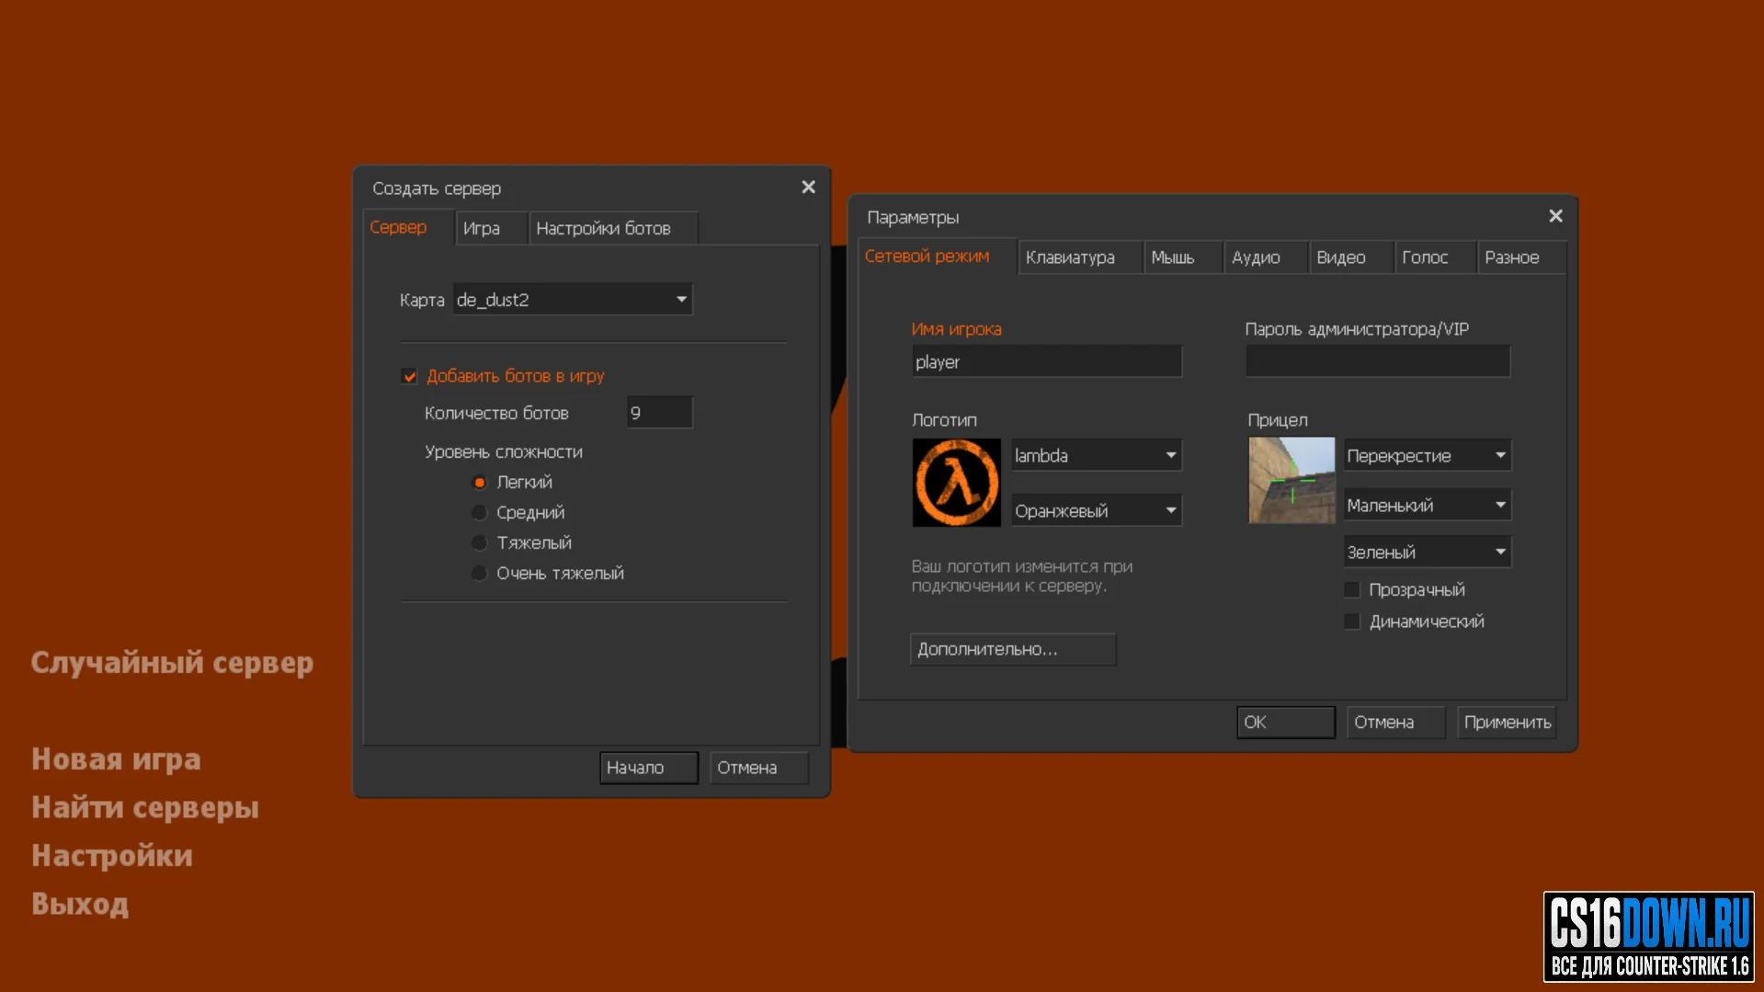Select Средний difficulty radio button

pos(479,513)
